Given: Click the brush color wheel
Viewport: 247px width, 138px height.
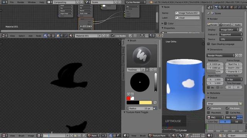Looking at the screenshot, I should pos(140,82).
